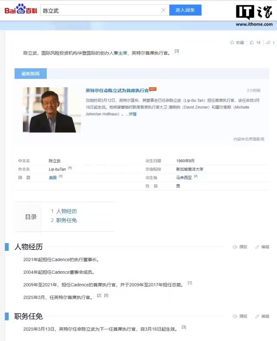Open the Baidu Baike logo homepage
Screen dimensions: 277x341
21,10
